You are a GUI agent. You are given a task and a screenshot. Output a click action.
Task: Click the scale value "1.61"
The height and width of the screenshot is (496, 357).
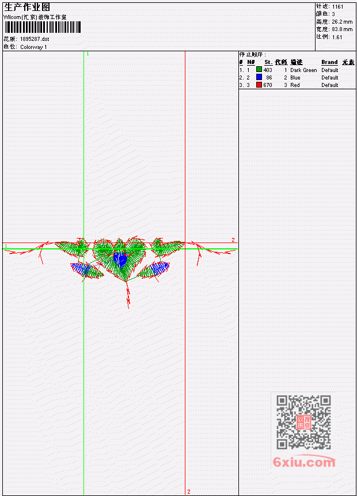pos(337,37)
